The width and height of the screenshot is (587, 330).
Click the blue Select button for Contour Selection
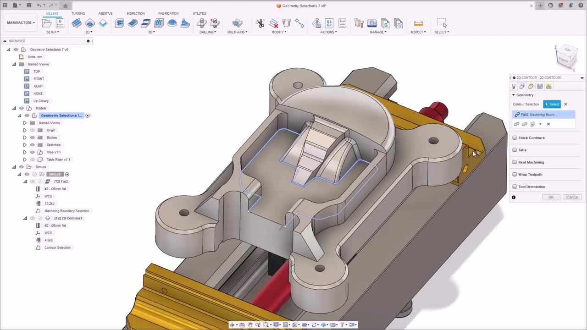[552, 104]
